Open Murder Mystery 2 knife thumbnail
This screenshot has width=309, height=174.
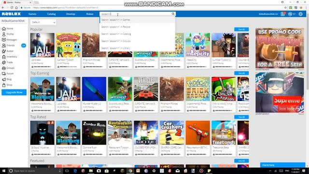94,89
